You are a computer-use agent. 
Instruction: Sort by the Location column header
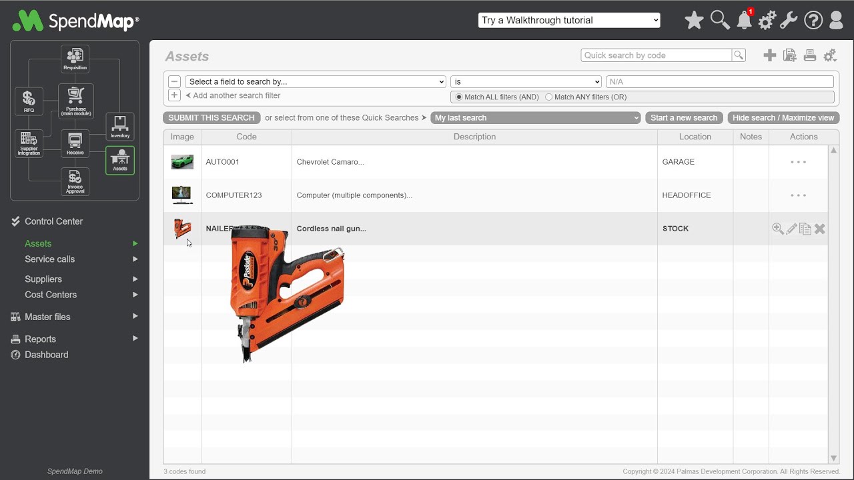pyautogui.click(x=695, y=137)
